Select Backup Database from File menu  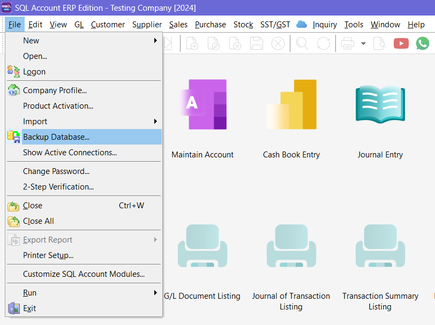click(56, 137)
